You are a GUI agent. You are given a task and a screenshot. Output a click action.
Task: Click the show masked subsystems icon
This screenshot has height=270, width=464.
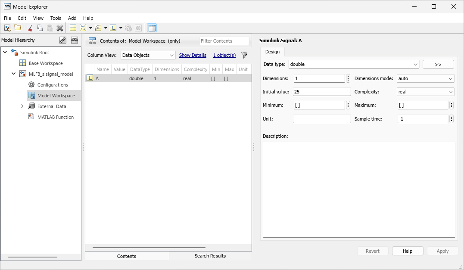click(x=75, y=40)
